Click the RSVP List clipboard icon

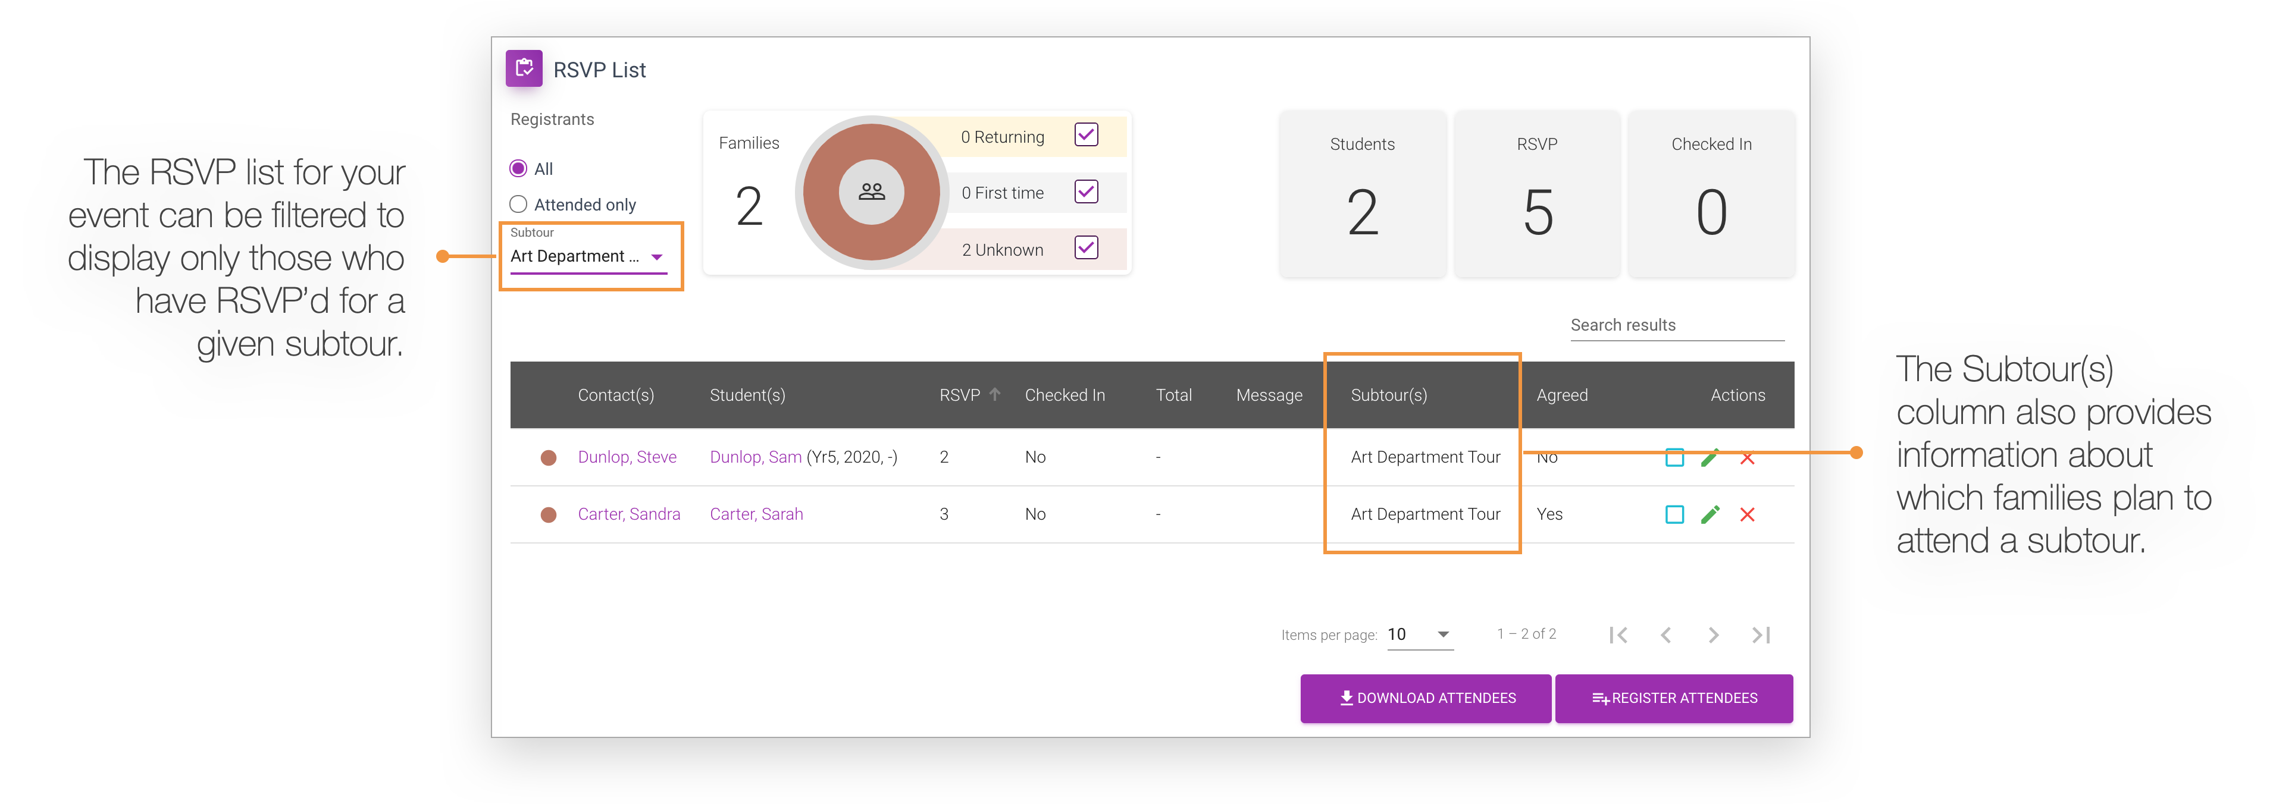524,69
